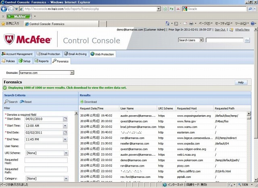Click the browser Help question mark icon
This screenshot has width=258, height=188.
[253, 23]
